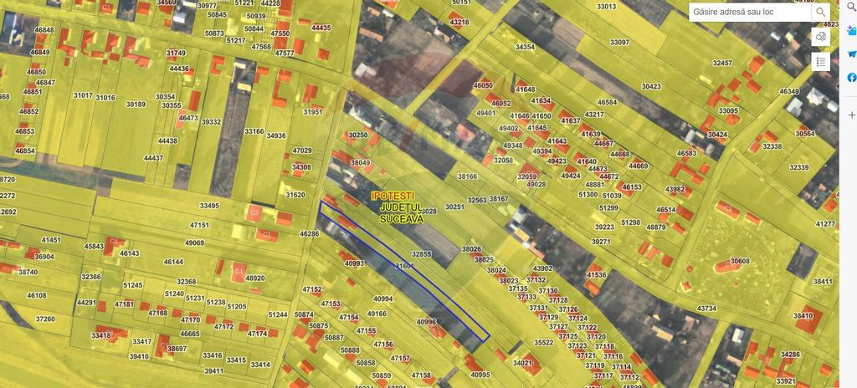The height and width of the screenshot is (388, 857).
Task: Click the magnifier search button
Action: [x=820, y=13]
